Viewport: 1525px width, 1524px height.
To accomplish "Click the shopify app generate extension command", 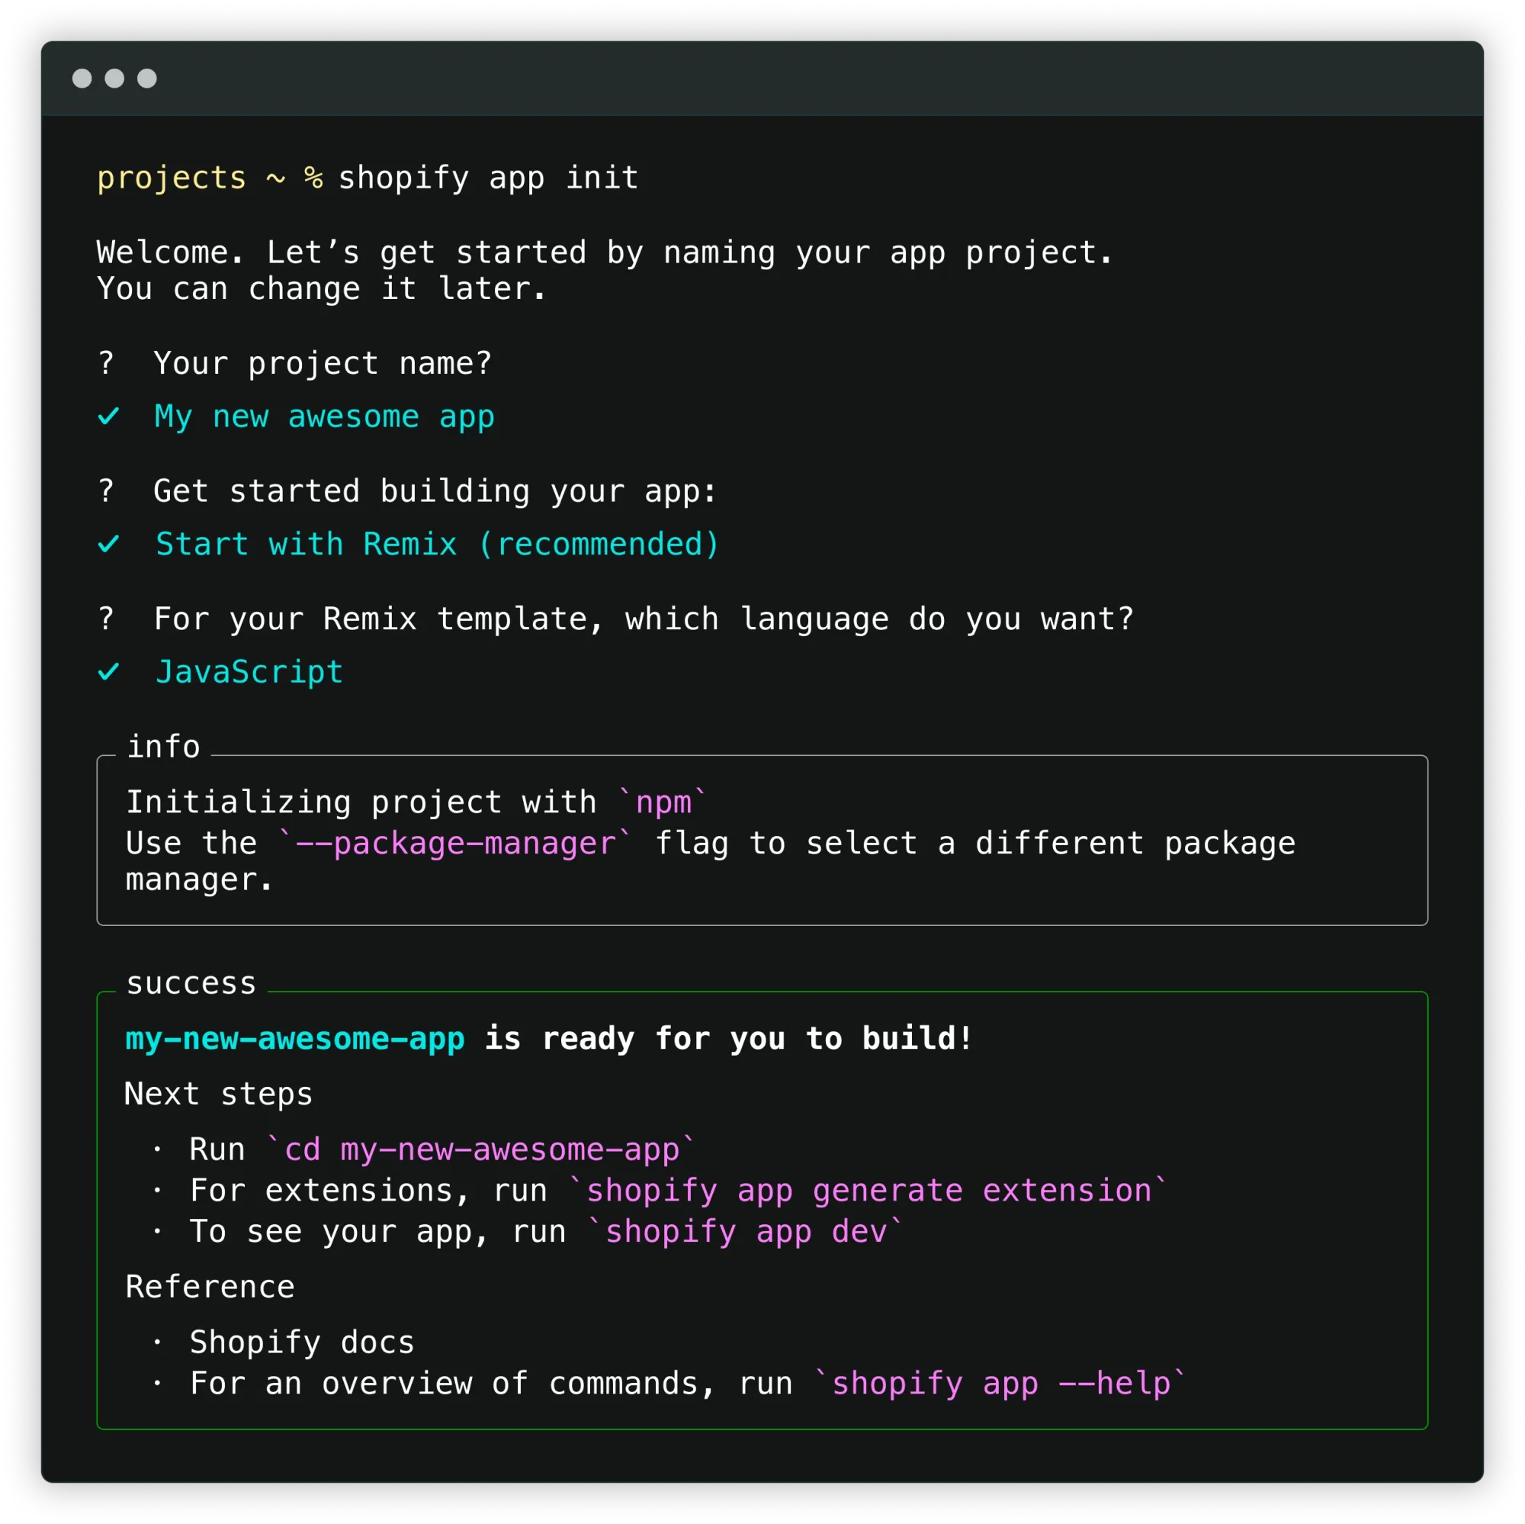I will 868,1190.
